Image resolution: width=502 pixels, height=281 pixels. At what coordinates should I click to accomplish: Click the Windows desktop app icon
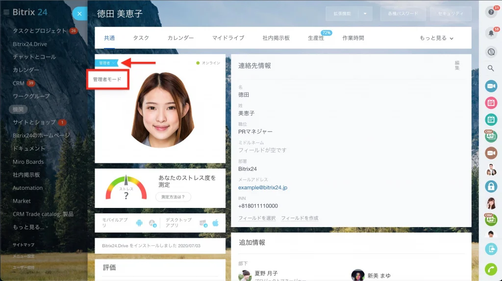(203, 223)
